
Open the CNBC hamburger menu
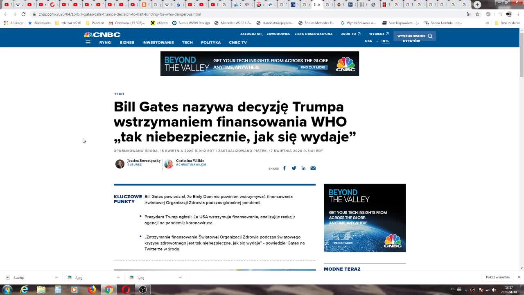pos(88,42)
